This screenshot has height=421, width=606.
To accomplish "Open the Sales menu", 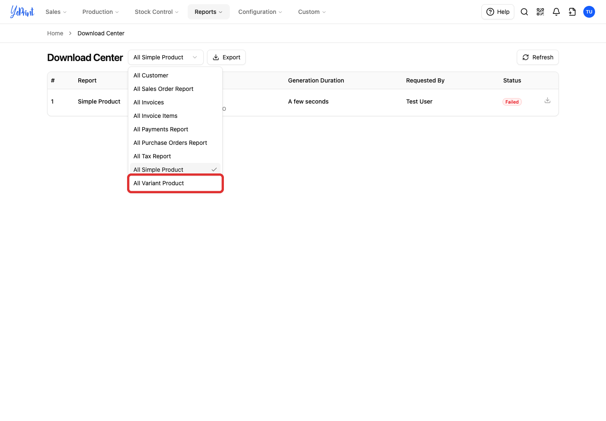I will click(x=56, y=12).
